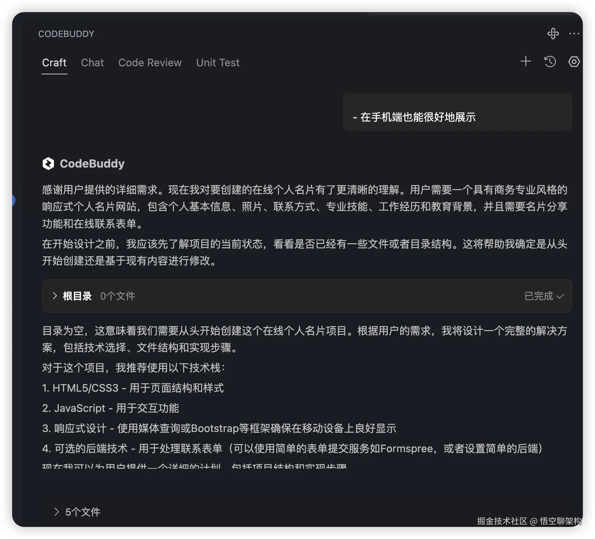
Task: Click the paragraph starting '在开始设计之前'
Action: [x=305, y=252]
